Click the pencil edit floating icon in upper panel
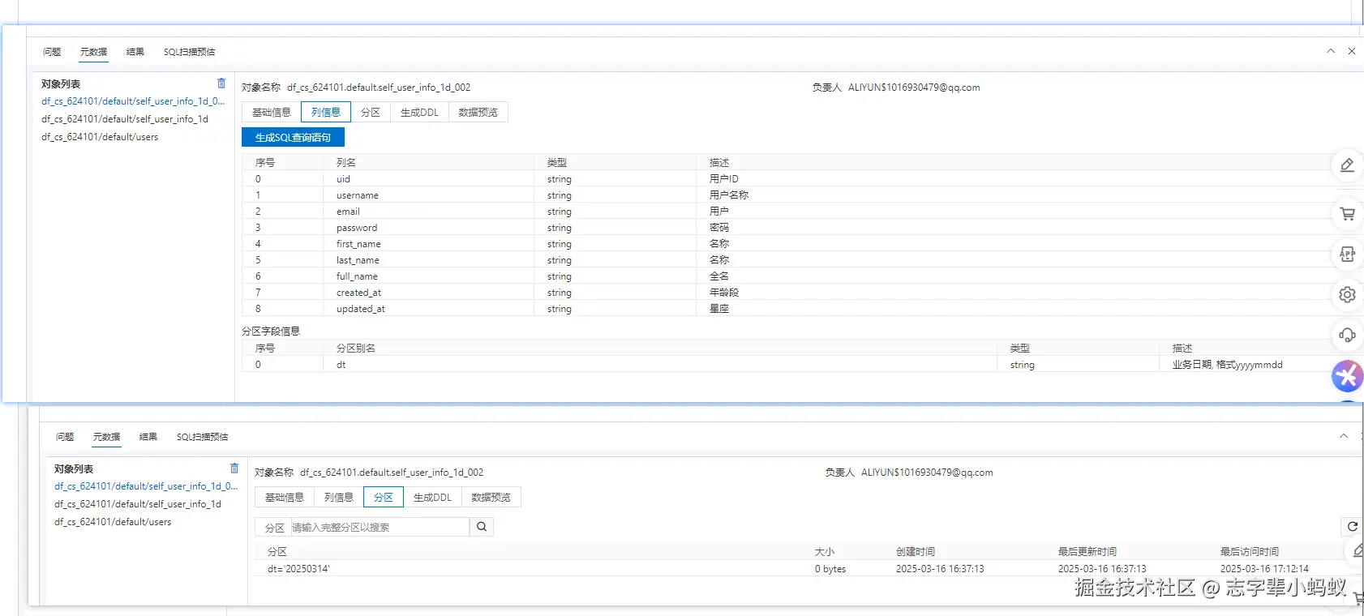Screen dimensions: 1364x616 pyautogui.click(x=1347, y=165)
